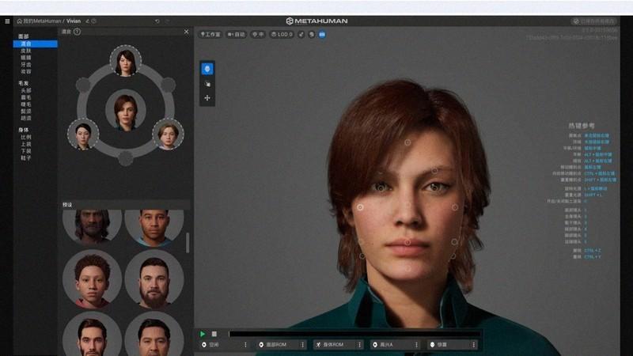Open the 工作室 lighting dropdown

210,35
